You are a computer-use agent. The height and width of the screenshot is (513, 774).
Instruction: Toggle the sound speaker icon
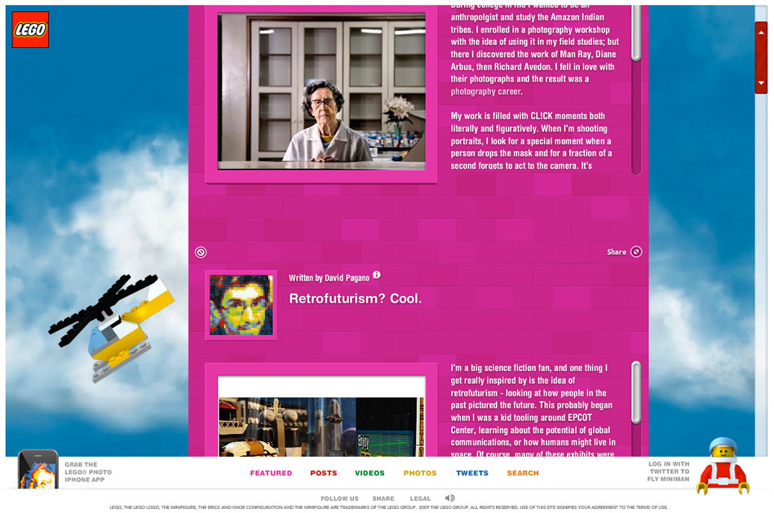pos(449,498)
